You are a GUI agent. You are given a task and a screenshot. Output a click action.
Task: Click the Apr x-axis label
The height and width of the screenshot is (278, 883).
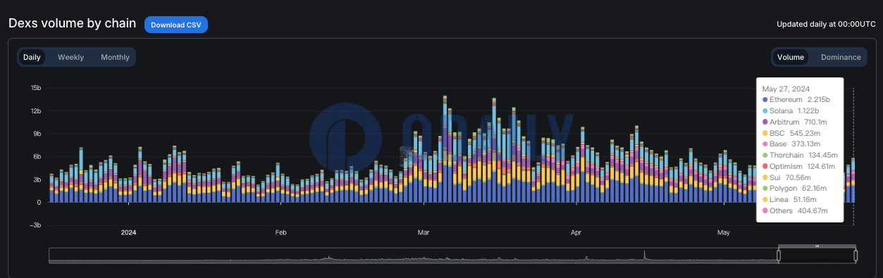(576, 232)
